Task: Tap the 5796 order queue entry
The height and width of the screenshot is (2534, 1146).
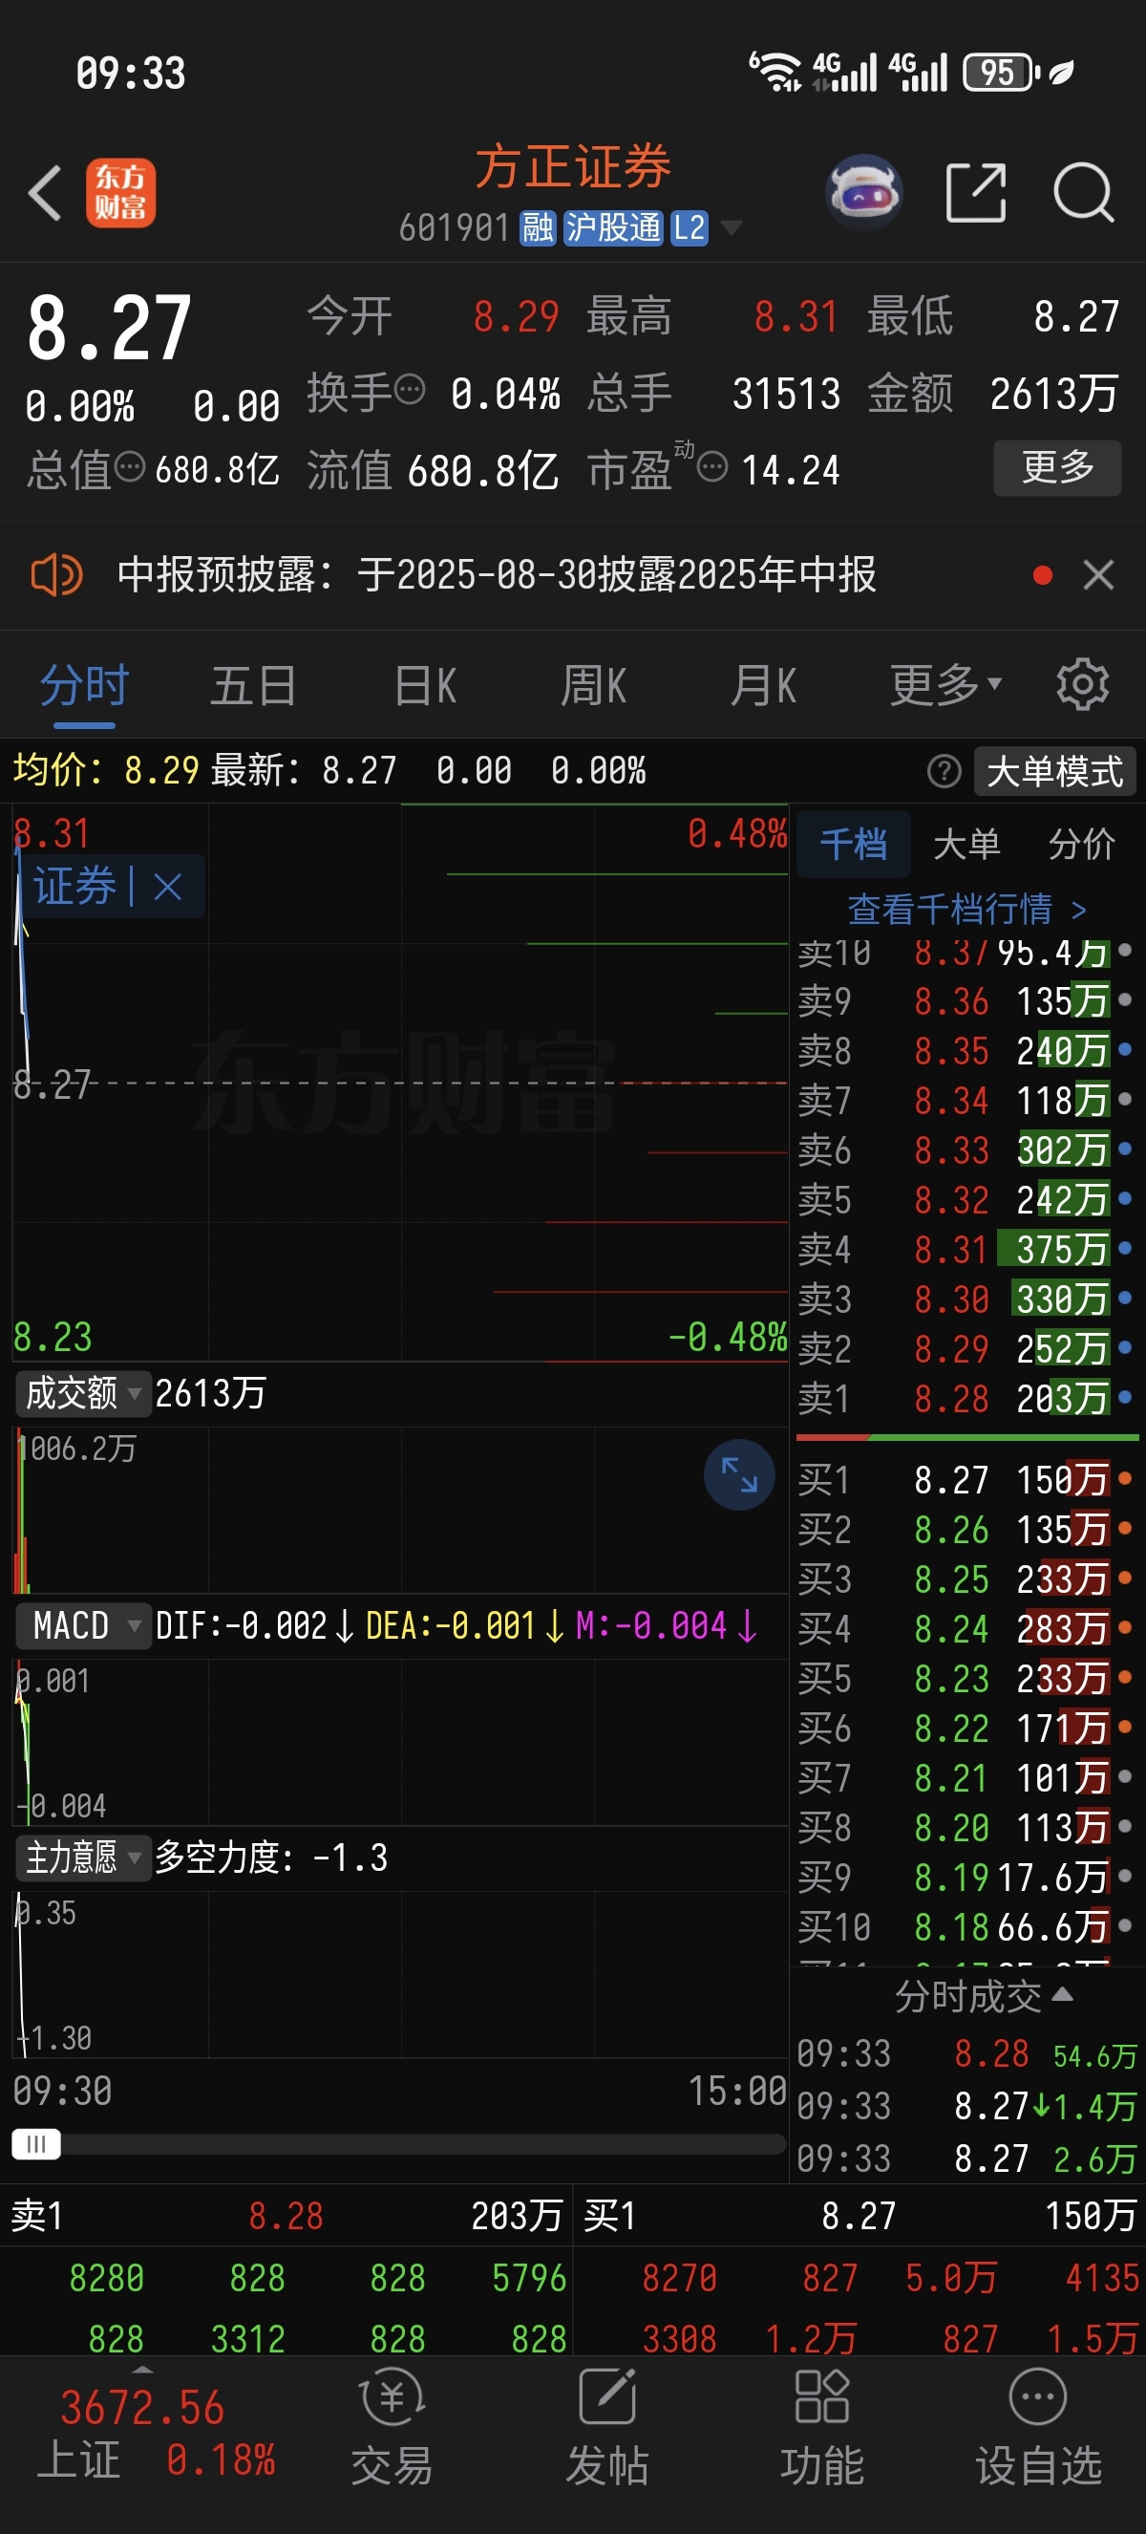Action: coord(529,2278)
